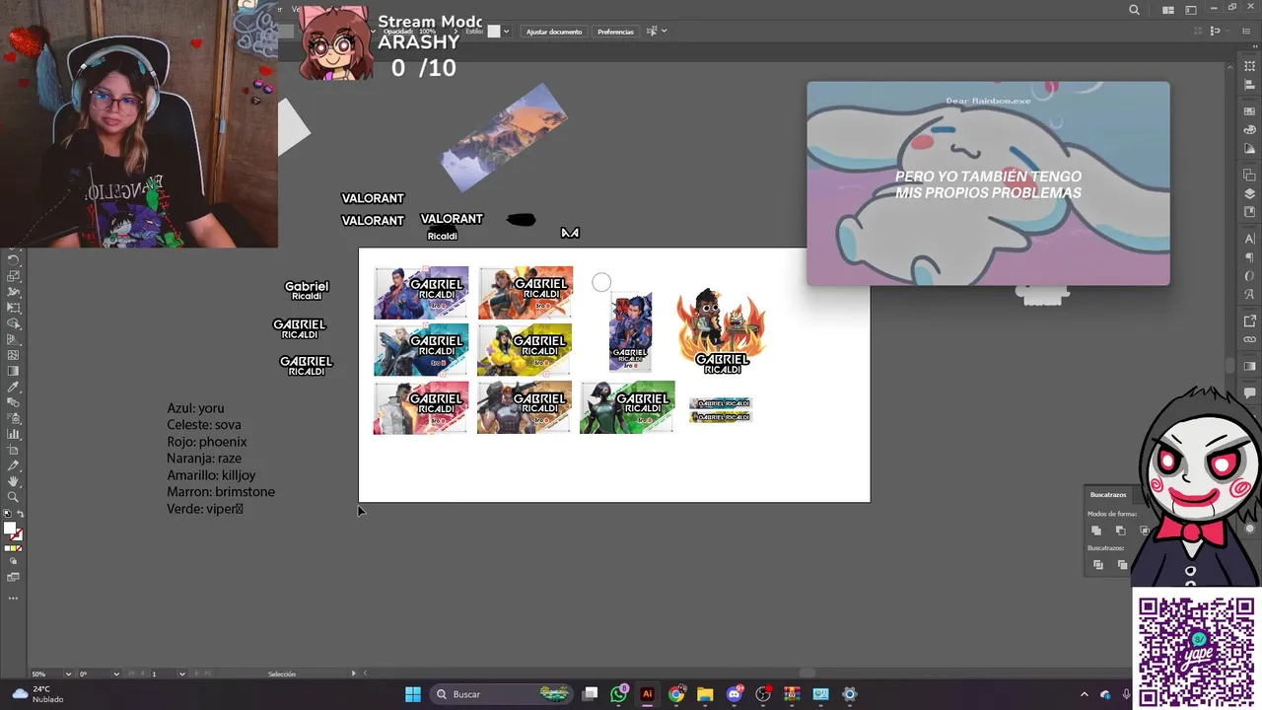Change the screen mode

pyautogui.click(x=14, y=577)
